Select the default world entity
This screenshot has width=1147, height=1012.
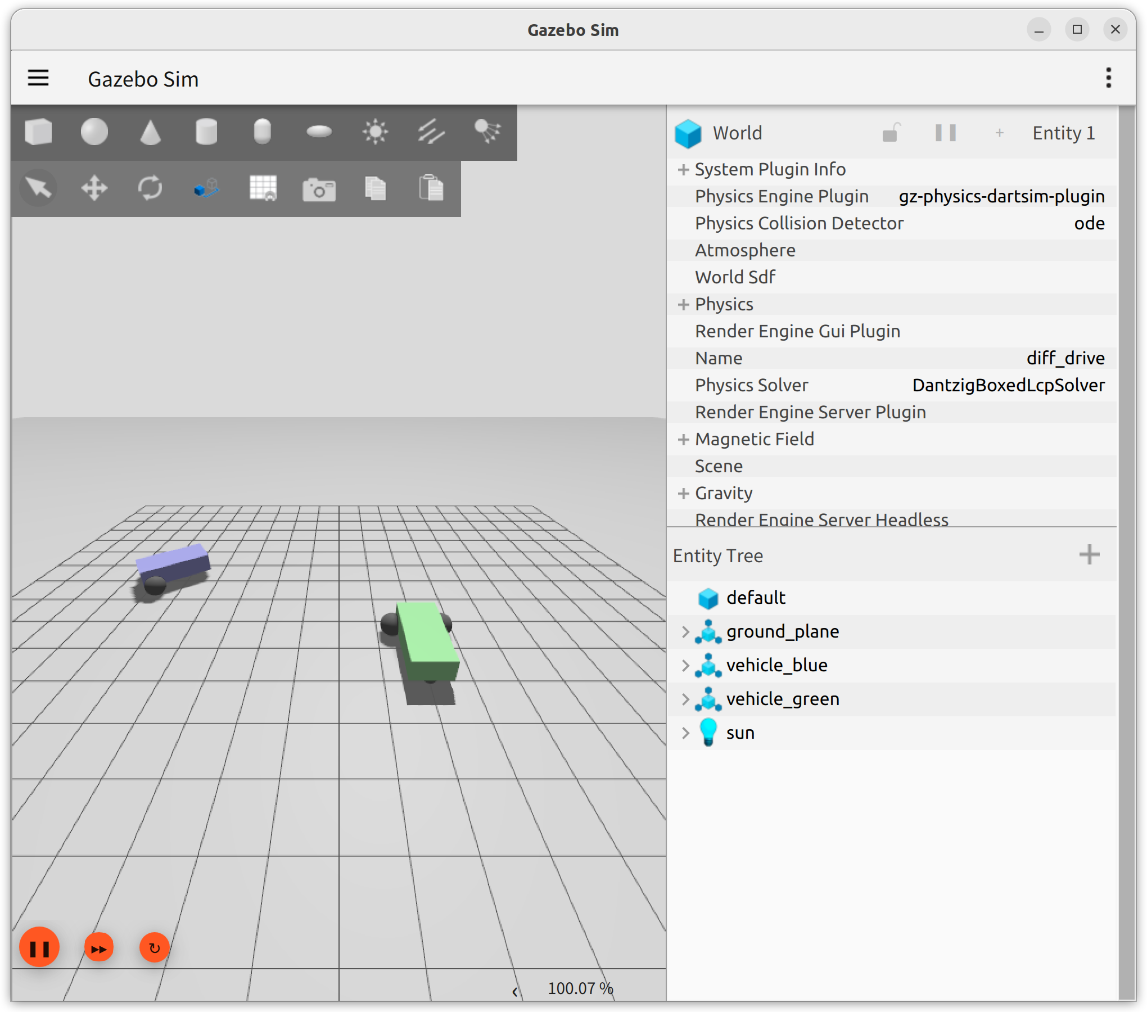tap(892, 598)
